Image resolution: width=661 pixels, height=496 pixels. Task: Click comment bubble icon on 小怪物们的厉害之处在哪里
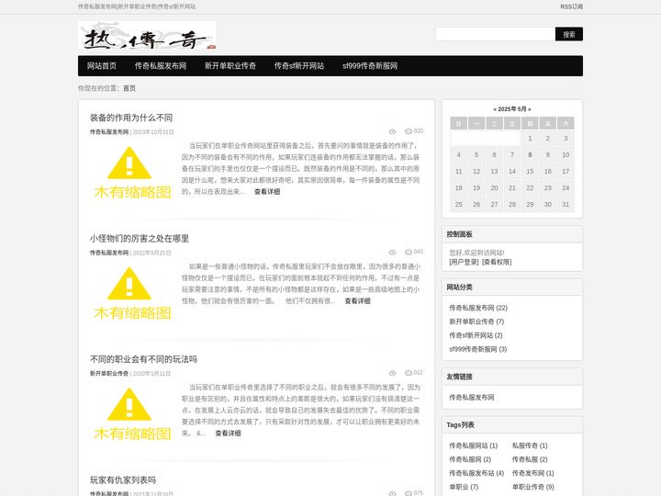coord(408,252)
